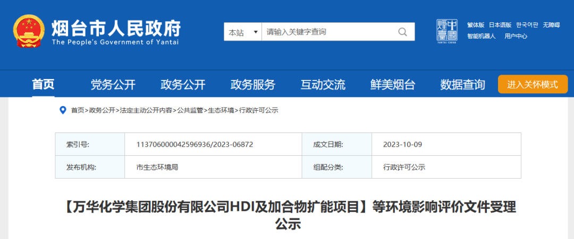Open the 无障碍 accessibility link
The image size is (574, 239).
(x=551, y=25)
